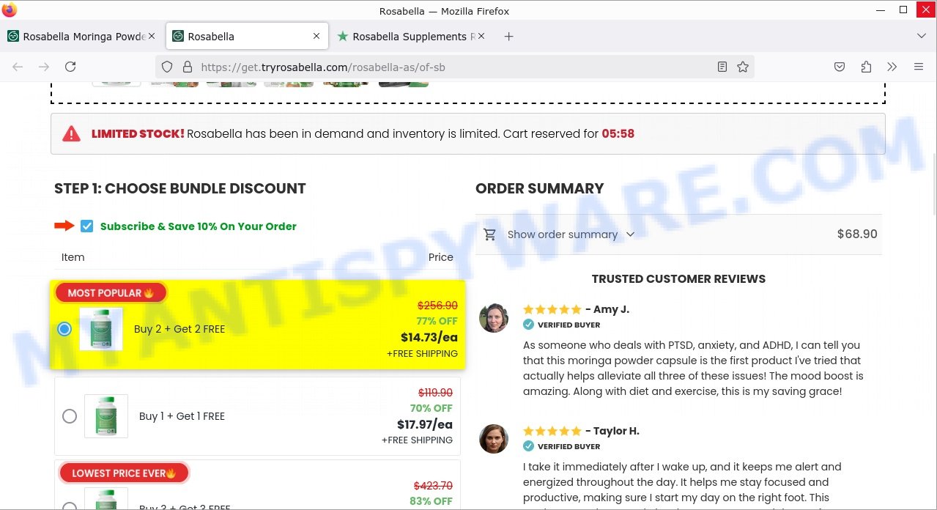The height and width of the screenshot is (510, 937).
Task: Click the Firefox logo icon
Action: coord(10,10)
